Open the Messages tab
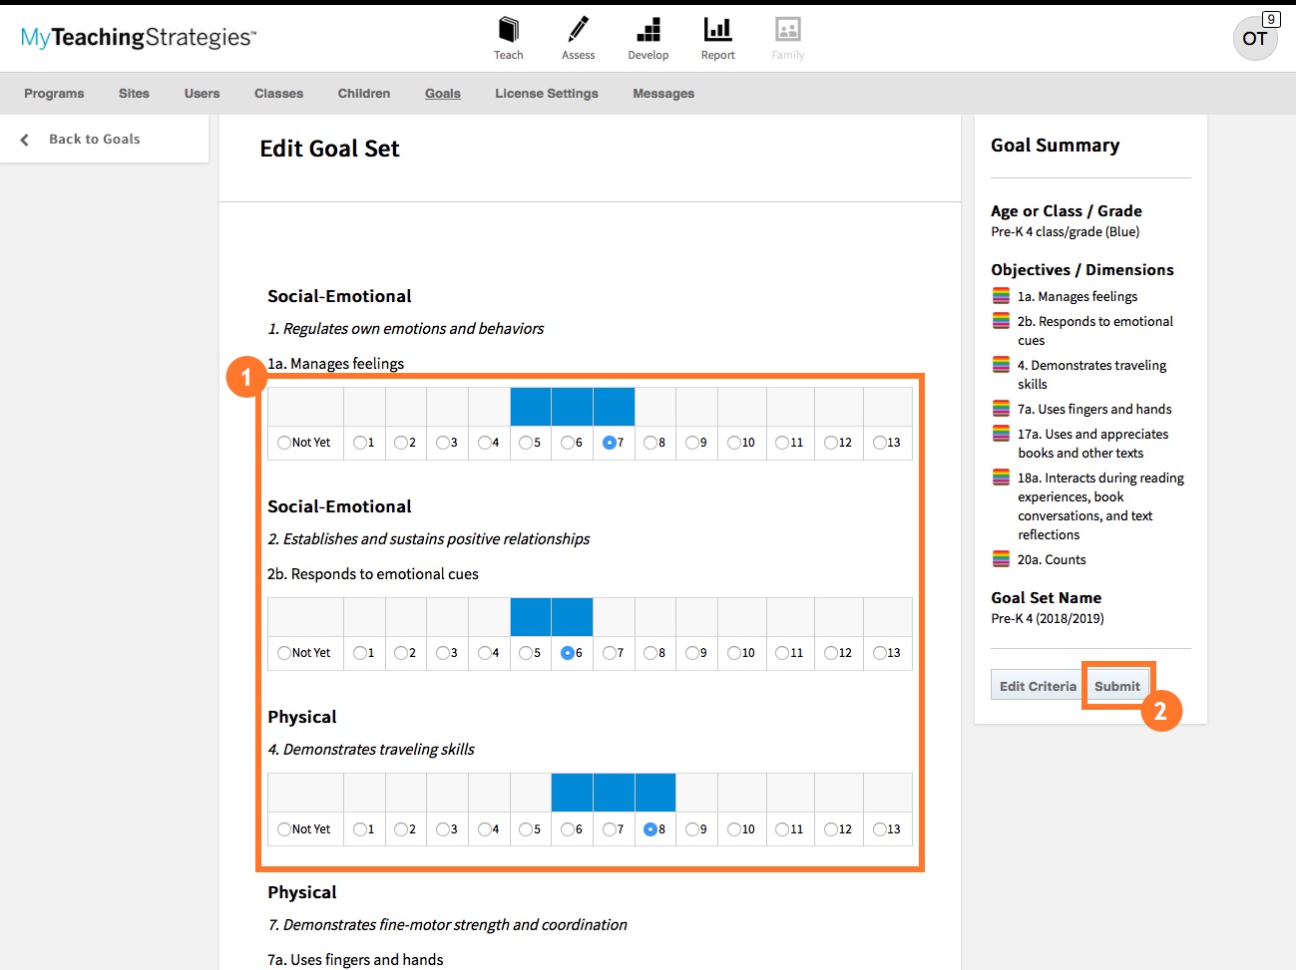 point(662,93)
